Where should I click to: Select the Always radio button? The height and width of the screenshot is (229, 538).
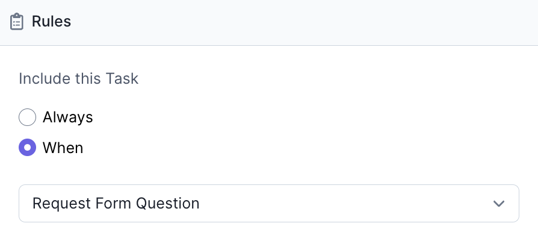click(28, 118)
